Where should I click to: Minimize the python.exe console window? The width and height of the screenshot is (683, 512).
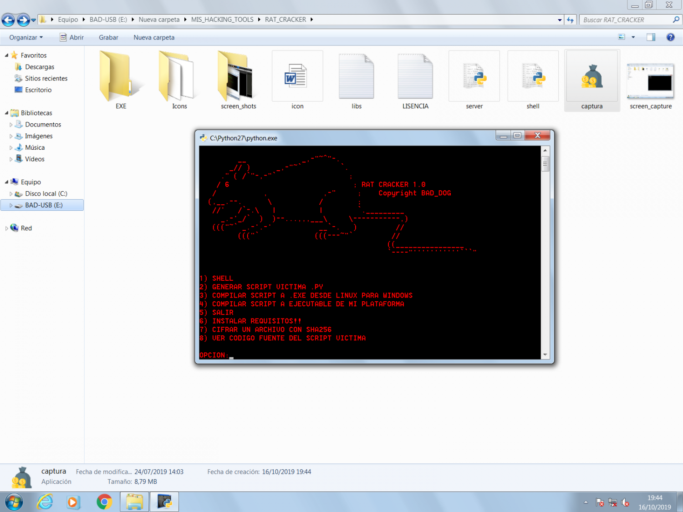[503, 136]
